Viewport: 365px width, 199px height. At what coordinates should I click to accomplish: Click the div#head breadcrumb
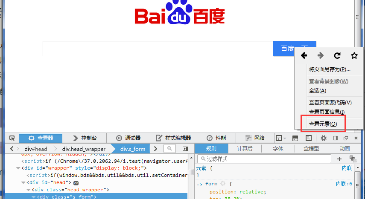point(35,149)
